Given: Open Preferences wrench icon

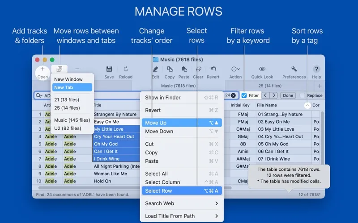Looking at the screenshot, I should click(x=294, y=69).
